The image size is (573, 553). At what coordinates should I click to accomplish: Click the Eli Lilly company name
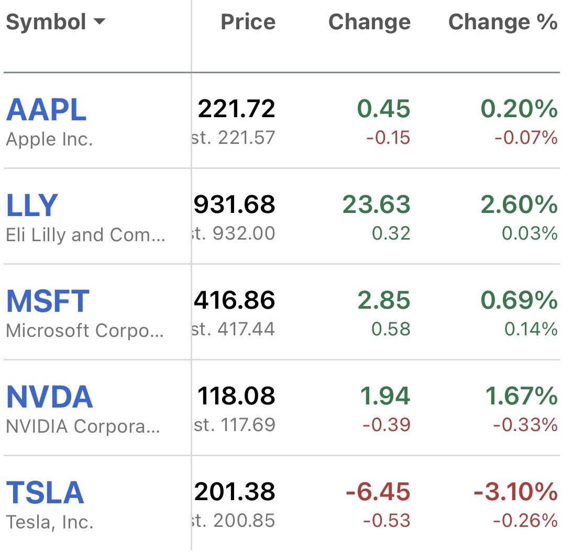click(85, 235)
